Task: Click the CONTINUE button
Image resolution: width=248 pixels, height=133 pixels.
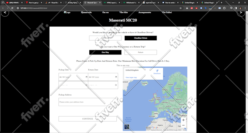Action: point(88,119)
